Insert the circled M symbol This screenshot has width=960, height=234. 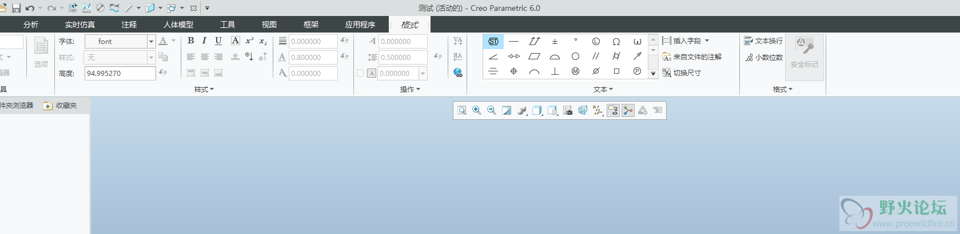pos(575,71)
